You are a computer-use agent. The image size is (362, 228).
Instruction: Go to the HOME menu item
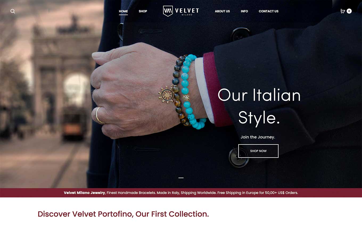123,11
